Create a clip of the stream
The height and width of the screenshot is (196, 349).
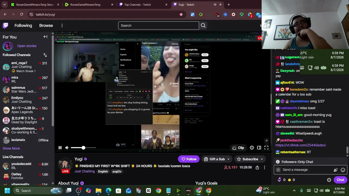(238, 148)
